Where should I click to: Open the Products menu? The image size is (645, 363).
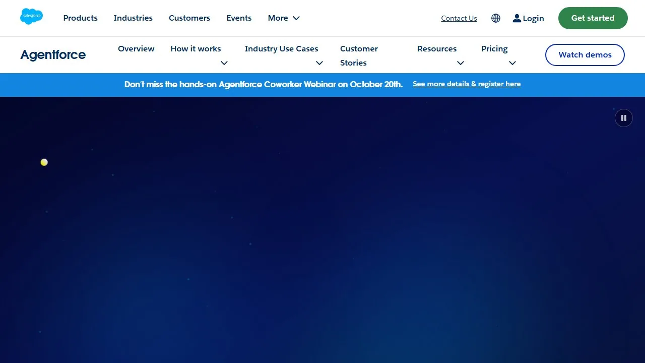click(x=81, y=18)
